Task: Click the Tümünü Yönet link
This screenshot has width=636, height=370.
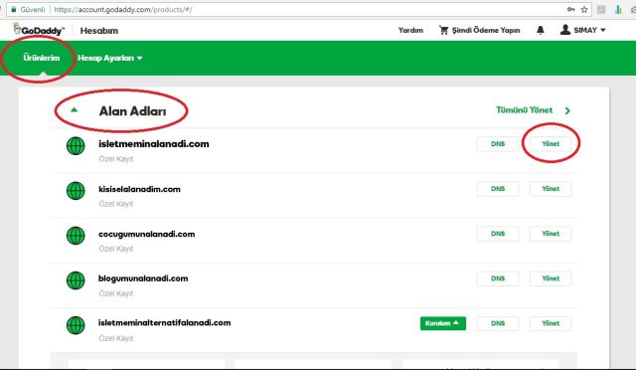Action: tap(524, 110)
